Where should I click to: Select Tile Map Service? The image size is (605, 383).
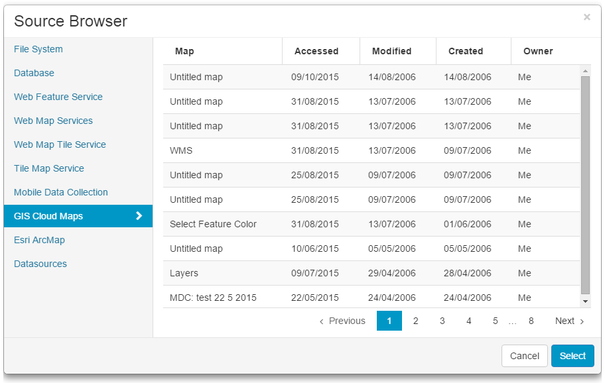click(x=49, y=169)
